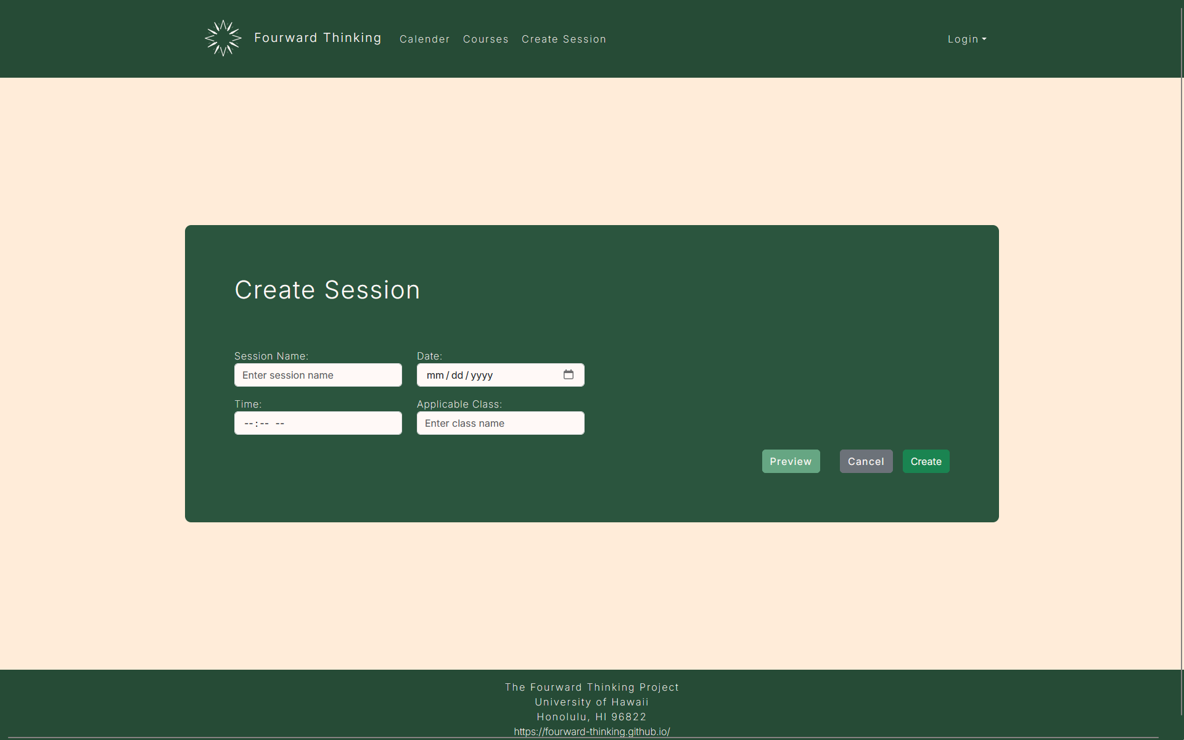
Task: Click the yyyy segment of the date input
Action: pos(481,375)
